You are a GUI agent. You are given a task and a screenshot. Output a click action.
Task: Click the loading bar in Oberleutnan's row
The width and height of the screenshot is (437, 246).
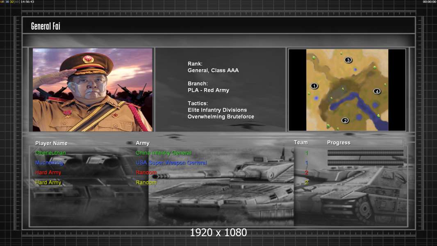tap(365, 153)
